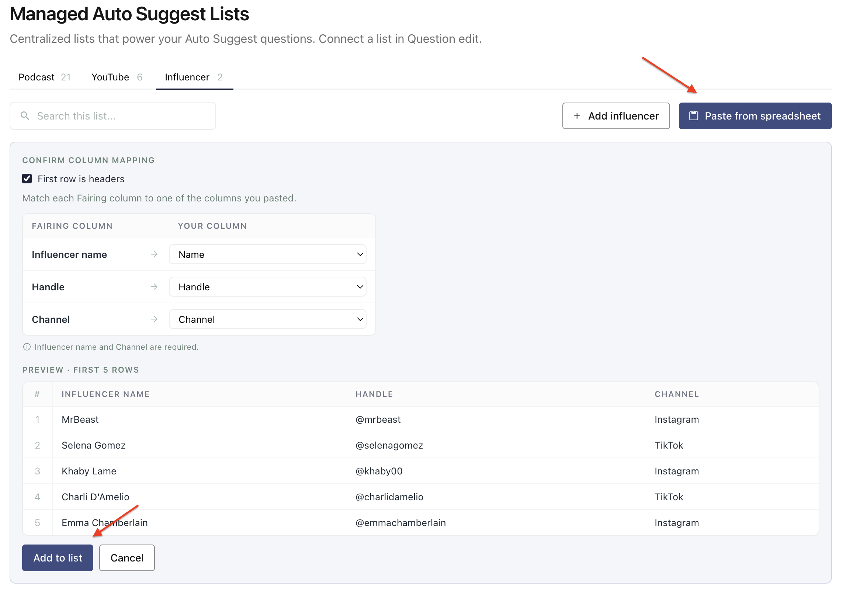Click the arrow icon next to Influencer name
Image resolution: width=843 pixels, height=591 pixels.
[154, 254]
